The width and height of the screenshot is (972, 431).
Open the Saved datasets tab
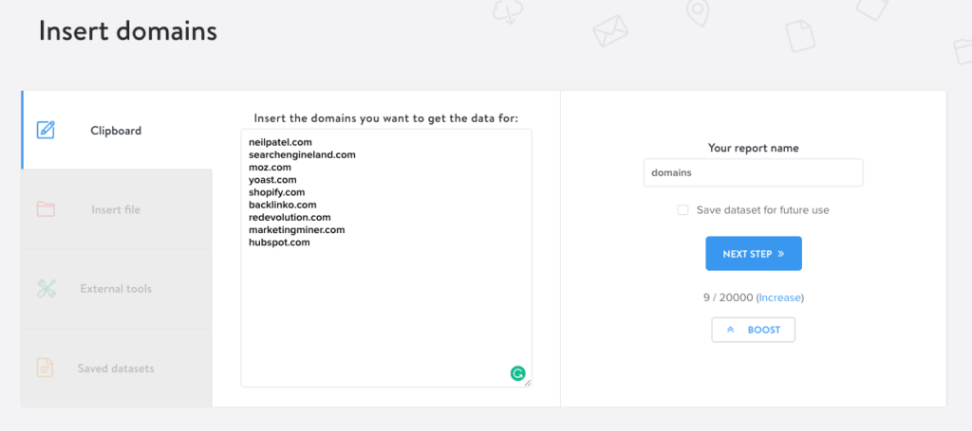point(117,368)
